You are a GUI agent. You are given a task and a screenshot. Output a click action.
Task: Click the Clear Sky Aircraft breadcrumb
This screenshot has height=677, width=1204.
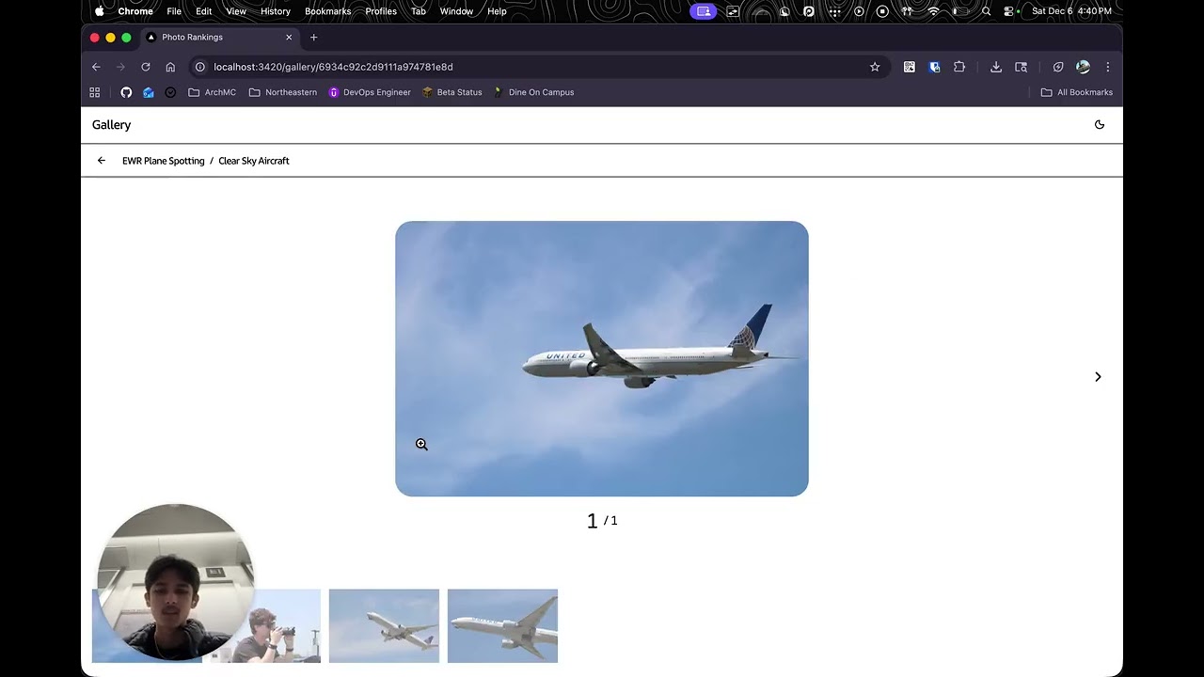click(x=254, y=161)
